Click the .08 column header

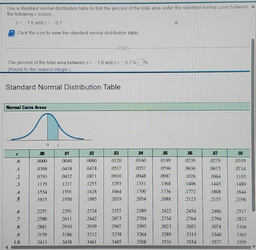pyautogui.click(x=240, y=153)
